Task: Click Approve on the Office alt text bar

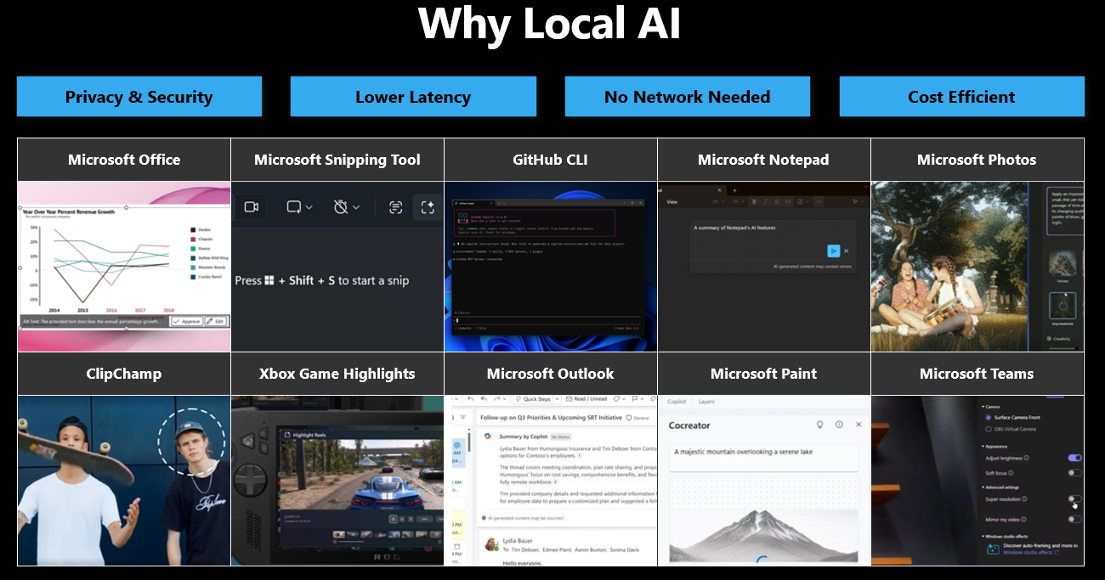Action: [187, 322]
